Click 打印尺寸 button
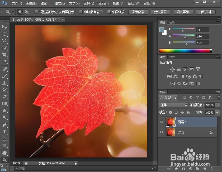The image size is (222, 172). 206,12
